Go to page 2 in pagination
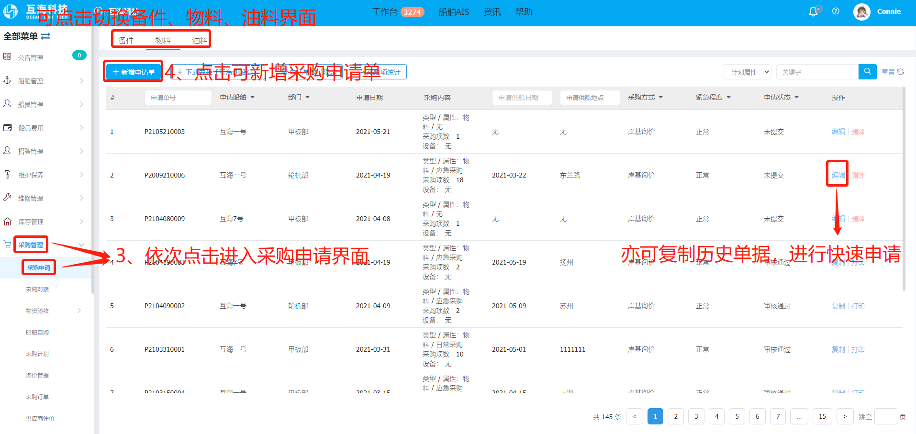916x434 pixels. 676,416
